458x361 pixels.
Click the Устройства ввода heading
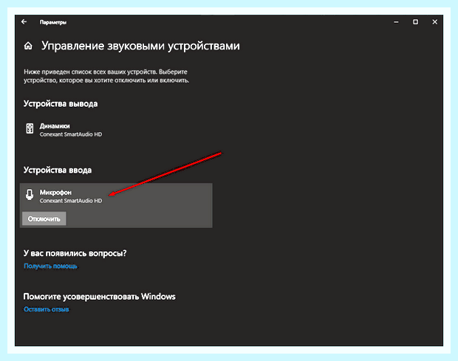coord(58,170)
